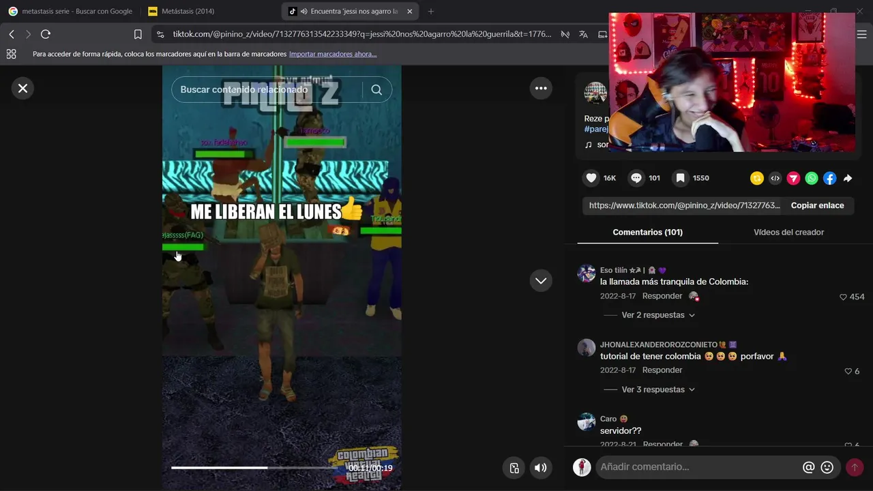Image resolution: width=873 pixels, height=491 pixels.
Task: Open more share options arrow
Action: point(848,178)
